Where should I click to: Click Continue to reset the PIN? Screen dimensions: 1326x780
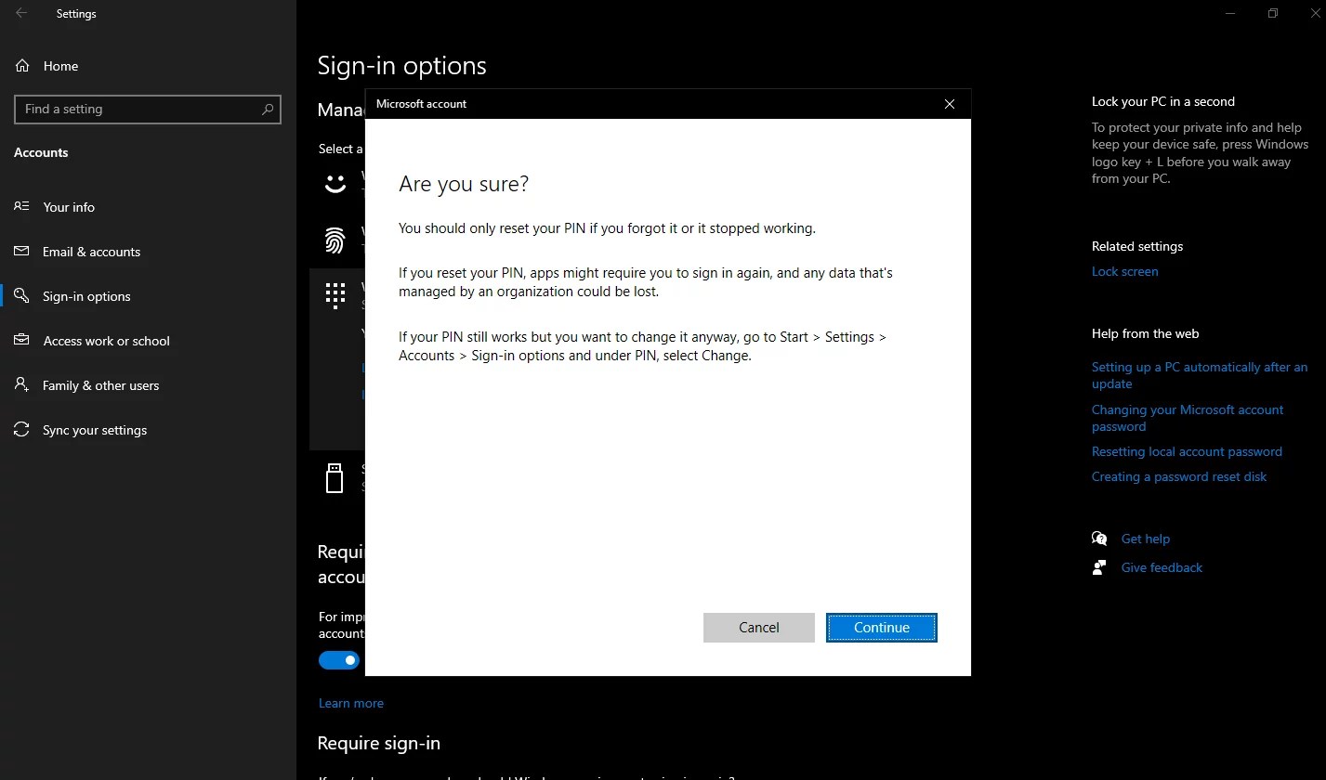tap(880, 627)
